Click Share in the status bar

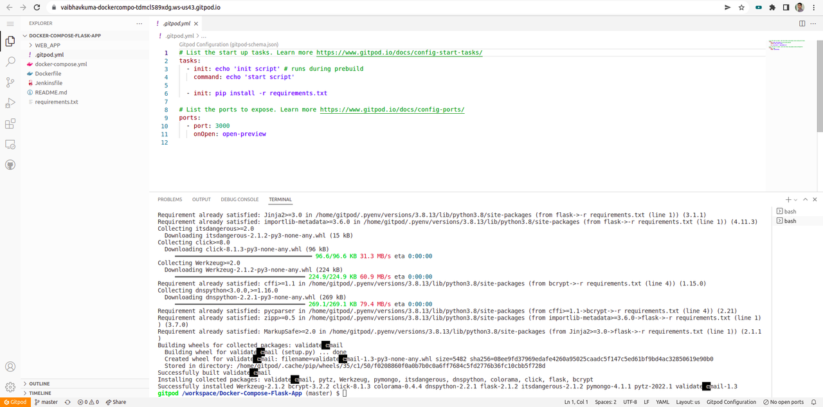coord(116,402)
